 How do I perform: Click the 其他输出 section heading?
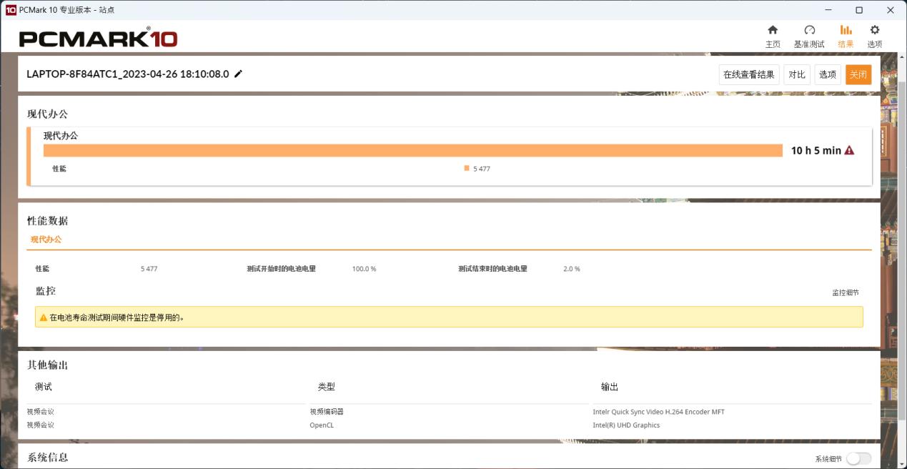[48, 365]
